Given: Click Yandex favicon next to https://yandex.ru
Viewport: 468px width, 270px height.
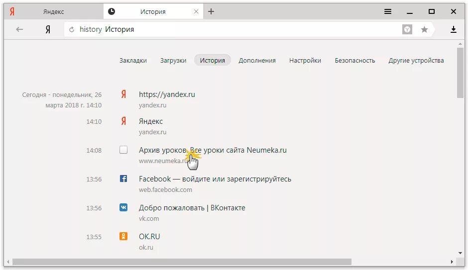Looking at the screenshot, I should point(123,94).
